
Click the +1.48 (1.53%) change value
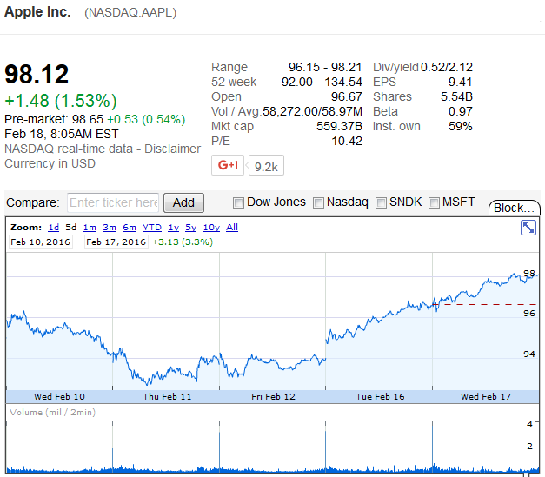(61, 101)
